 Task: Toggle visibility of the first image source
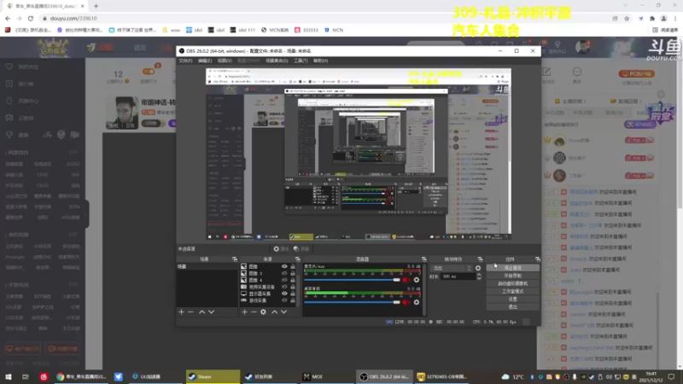(x=284, y=266)
